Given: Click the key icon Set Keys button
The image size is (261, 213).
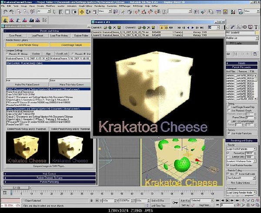Looking at the screenshot, I should point(175,203).
